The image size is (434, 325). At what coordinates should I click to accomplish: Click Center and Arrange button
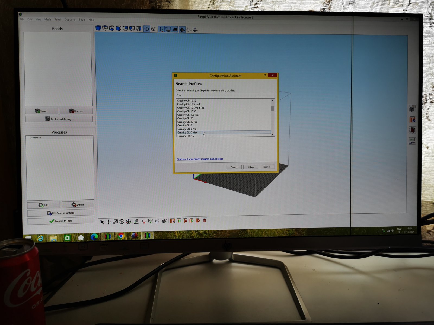point(59,119)
